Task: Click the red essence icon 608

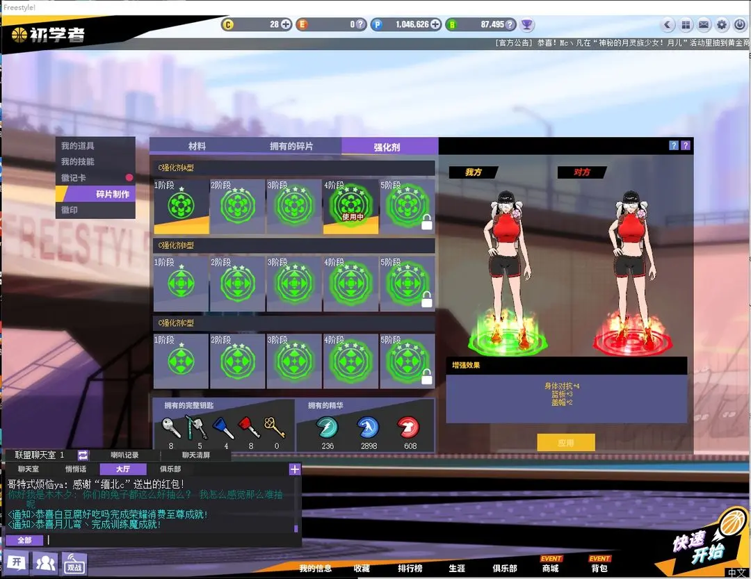Action: point(409,427)
